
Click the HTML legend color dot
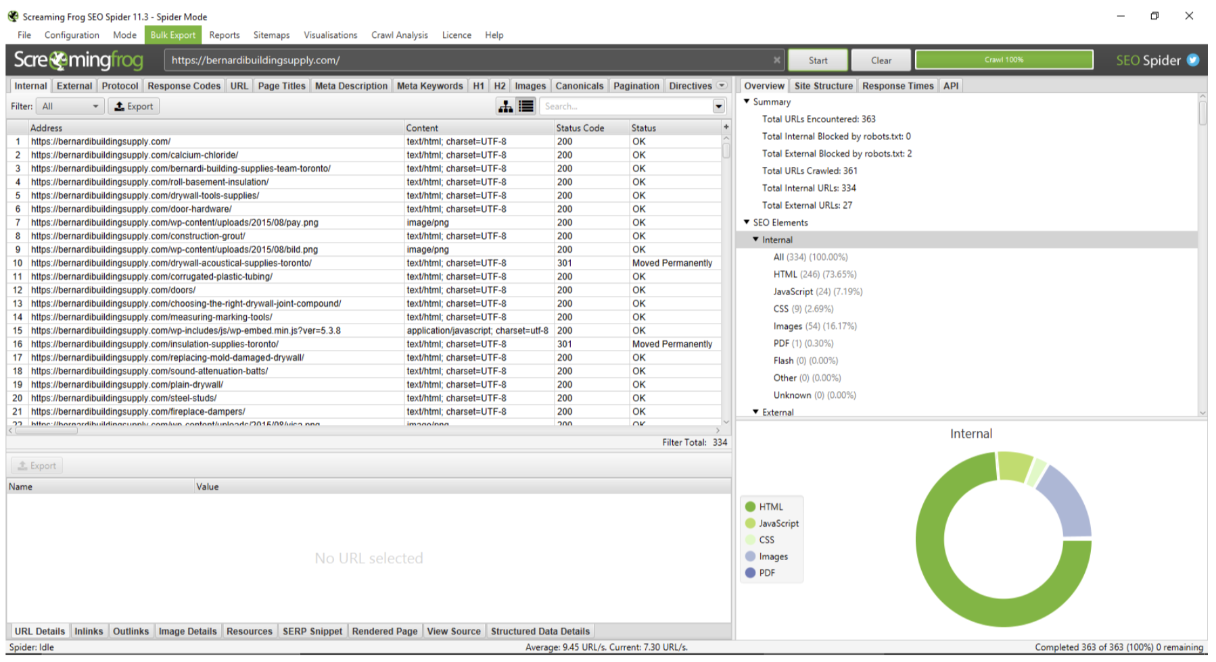click(x=750, y=507)
